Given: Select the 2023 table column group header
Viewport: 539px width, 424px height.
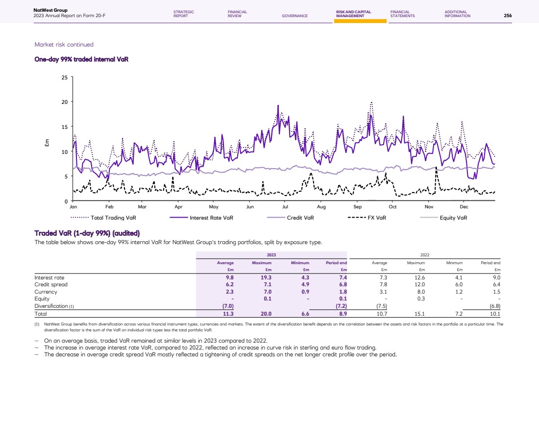Looking at the screenshot, I should (x=271, y=255).
